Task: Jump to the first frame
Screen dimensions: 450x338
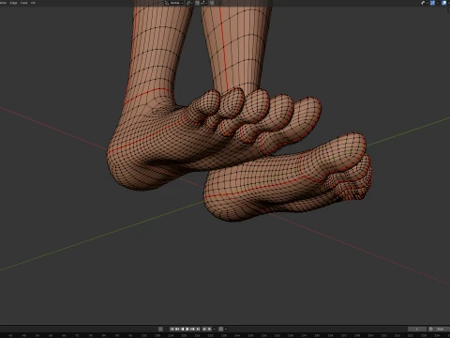Action: tap(172, 329)
